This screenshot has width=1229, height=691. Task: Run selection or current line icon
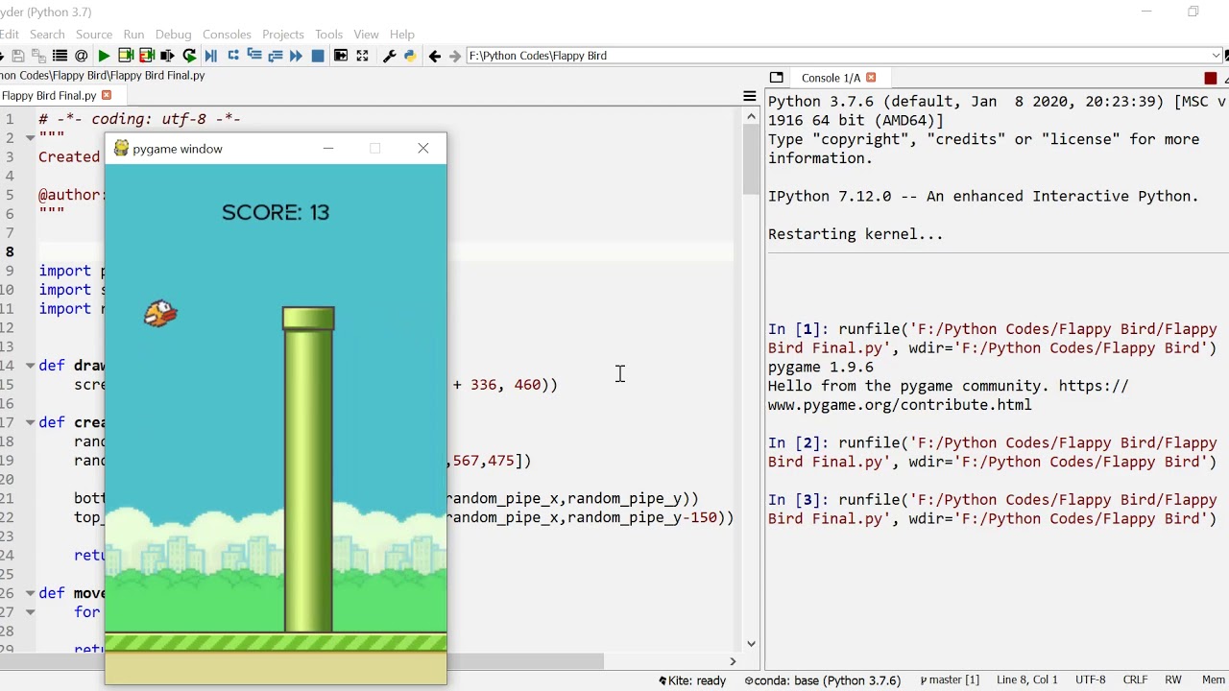pyautogui.click(x=167, y=56)
